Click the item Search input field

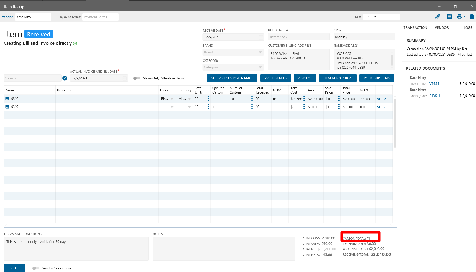32,78
